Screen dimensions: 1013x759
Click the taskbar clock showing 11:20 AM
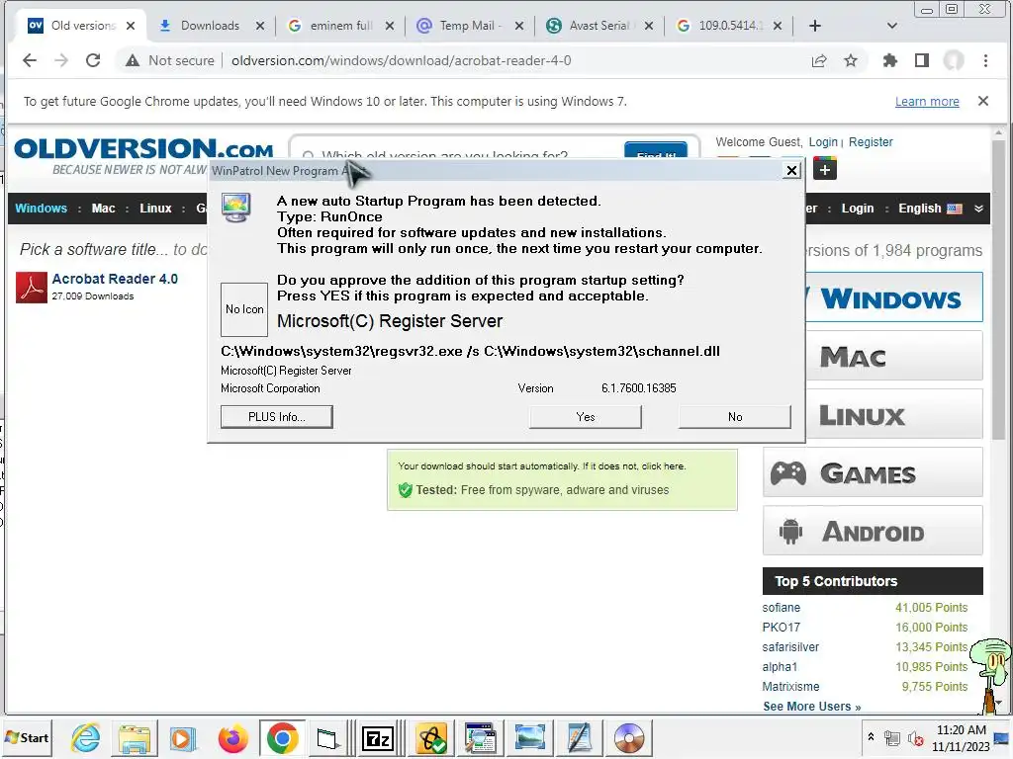961,738
